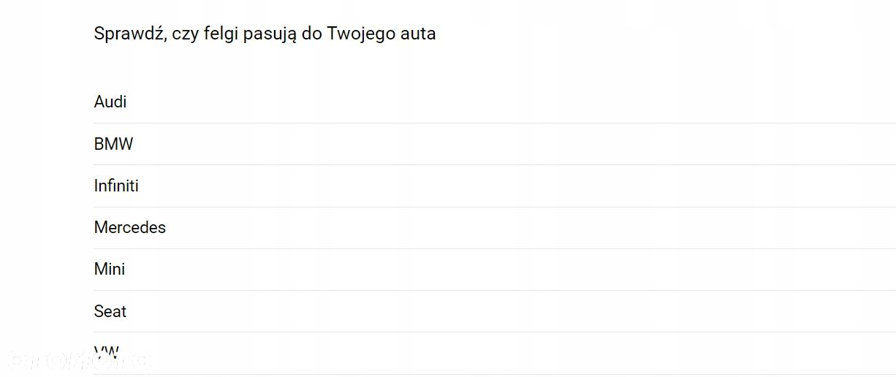Select the Mercedes text label
Image resolution: width=896 pixels, height=377 pixels.
pos(130,227)
